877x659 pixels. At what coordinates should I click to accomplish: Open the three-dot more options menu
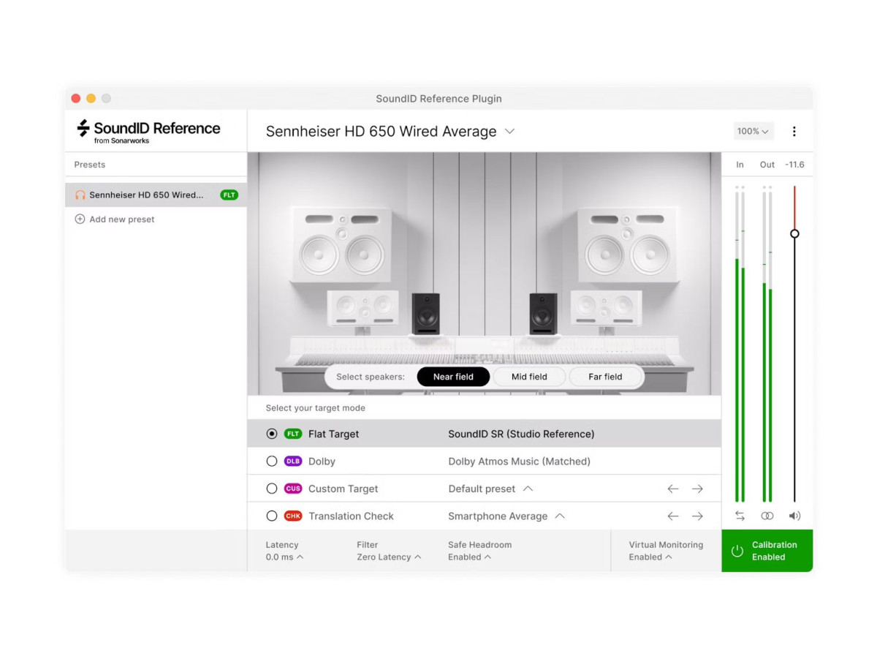794,132
